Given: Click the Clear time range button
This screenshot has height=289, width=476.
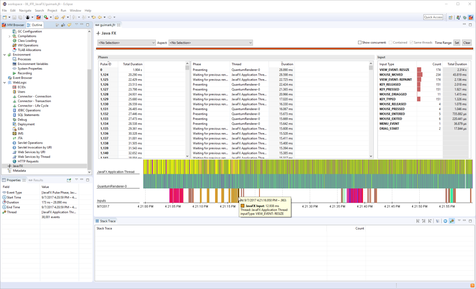Looking at the screenshot, I should coord(467,43).
